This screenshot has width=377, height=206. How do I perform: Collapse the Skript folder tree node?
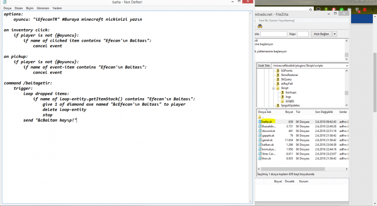pos(273,88)
